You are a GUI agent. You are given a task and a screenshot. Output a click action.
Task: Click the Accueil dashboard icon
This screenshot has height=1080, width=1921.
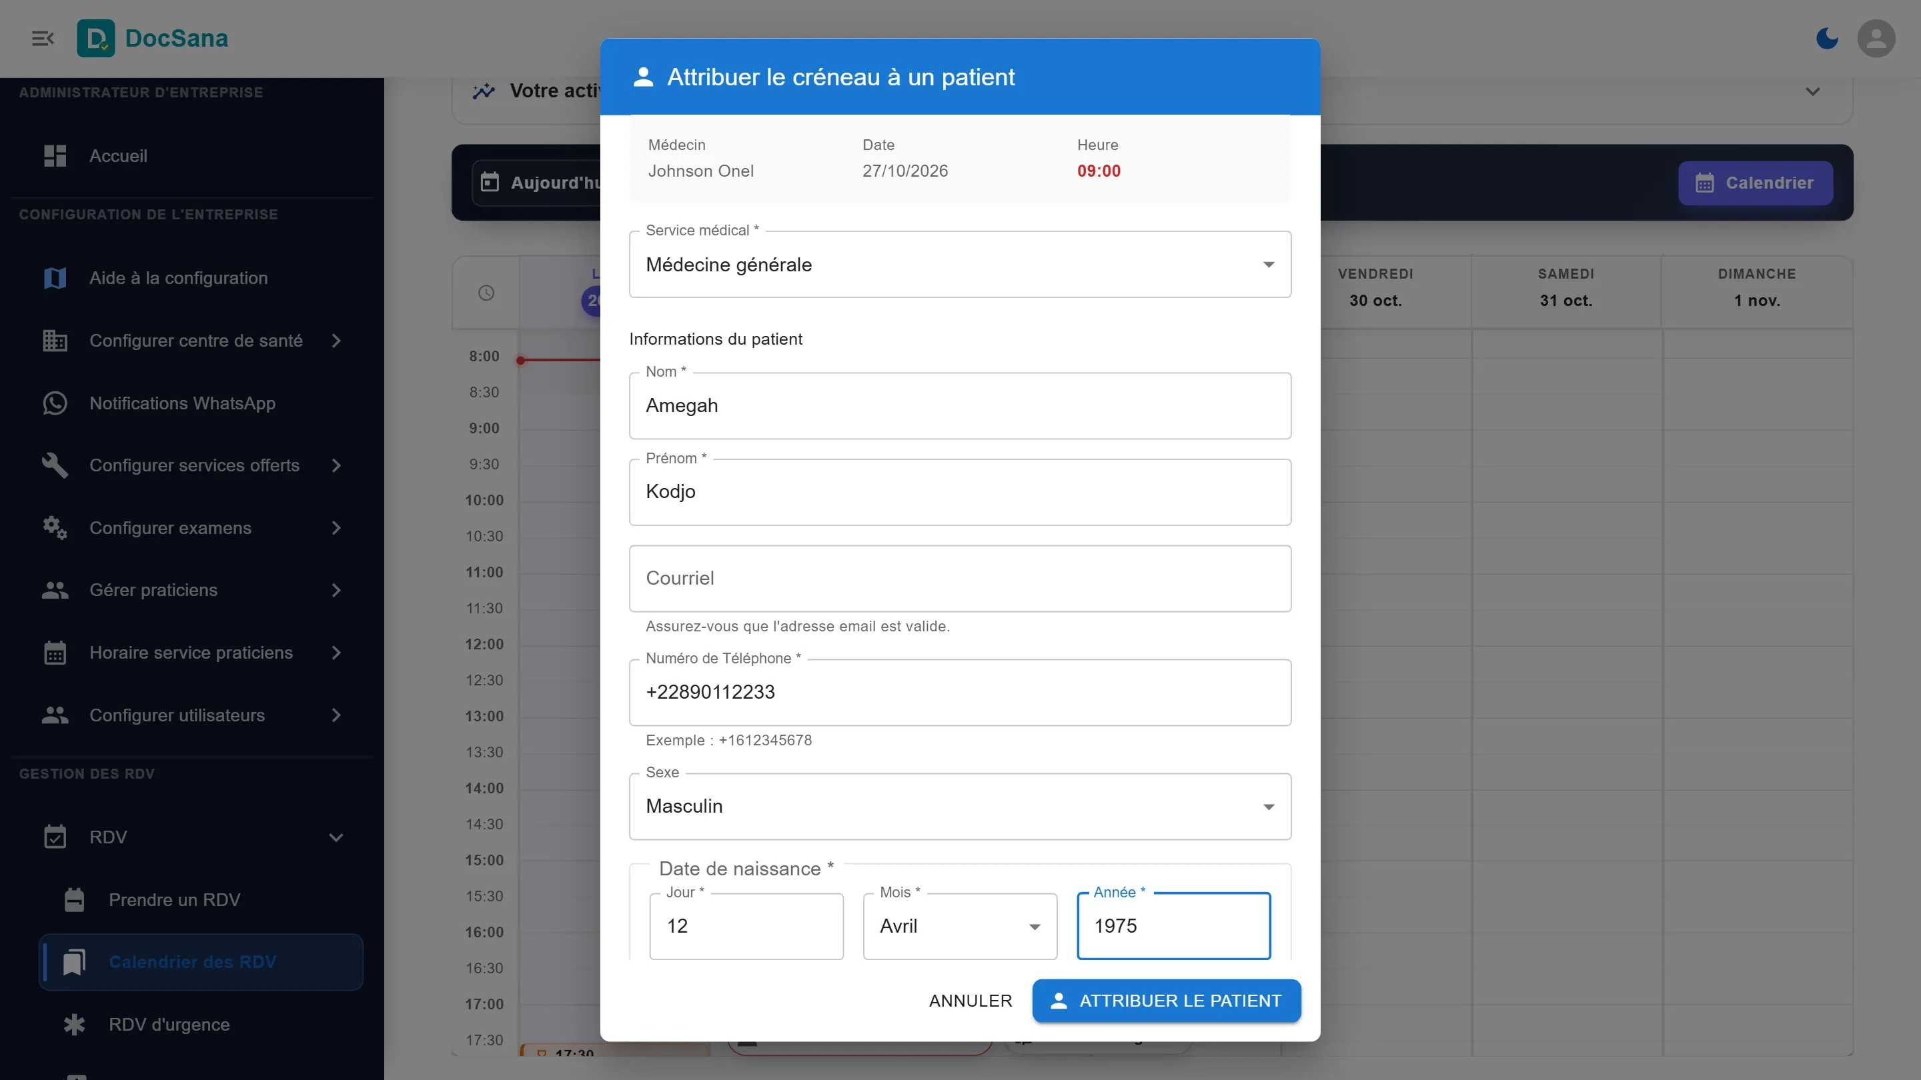tap(55, 156)
